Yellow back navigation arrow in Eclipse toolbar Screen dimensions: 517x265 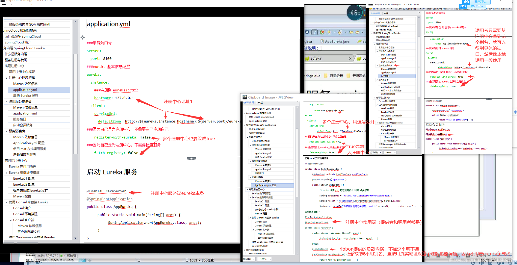click(x=358, y=32)
